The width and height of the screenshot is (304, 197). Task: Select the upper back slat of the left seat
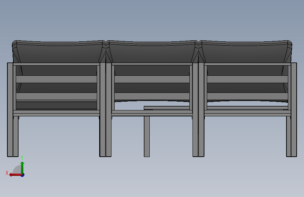coord(56,79)
